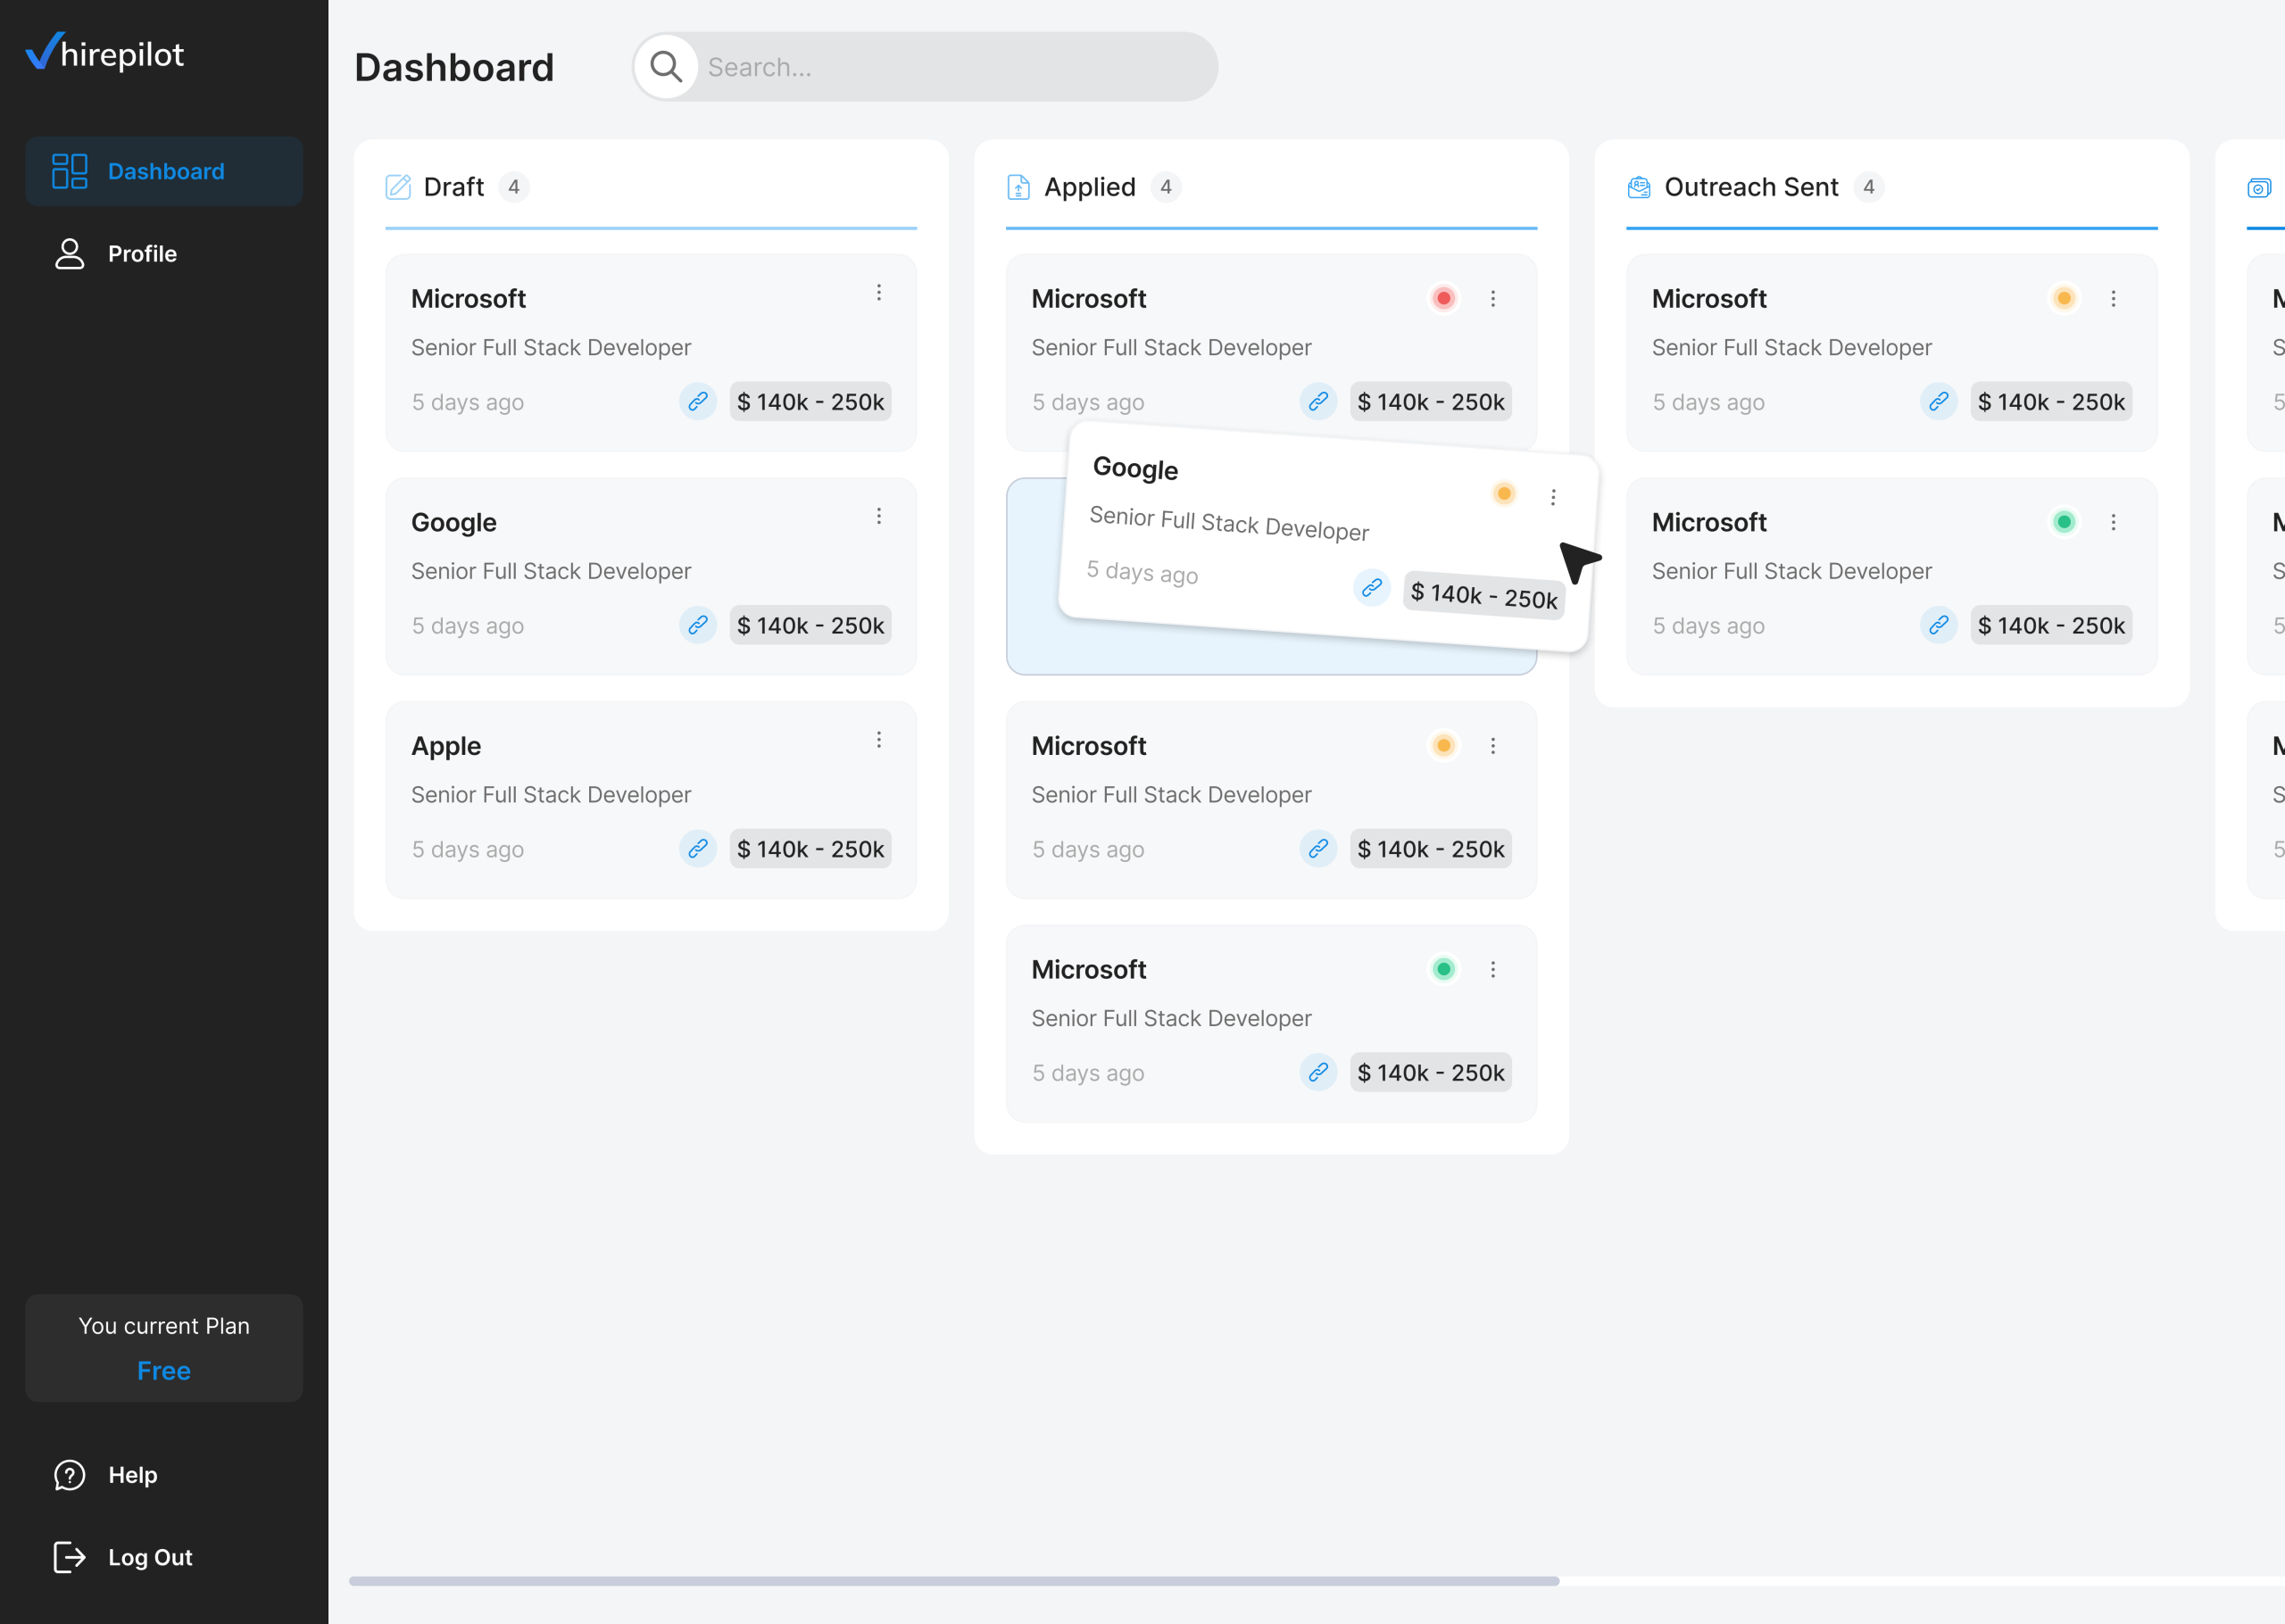Click the Applied column heading
This screenshot has width=2285, height=1624.
click(x=1090, y=187)
